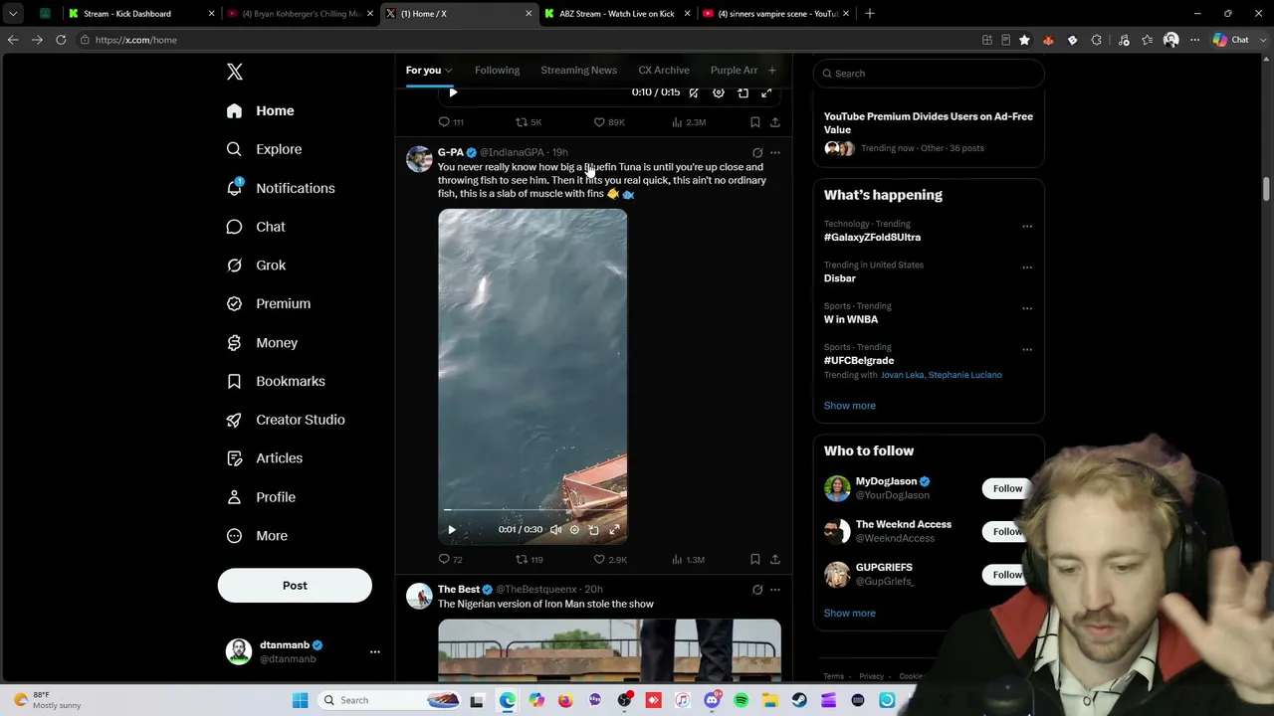Viewport: 1274px width, 716px height.
Task: Switch to ABZ Stream Kick browser tab
Action: pyautogui.click(x=616, y=14)
